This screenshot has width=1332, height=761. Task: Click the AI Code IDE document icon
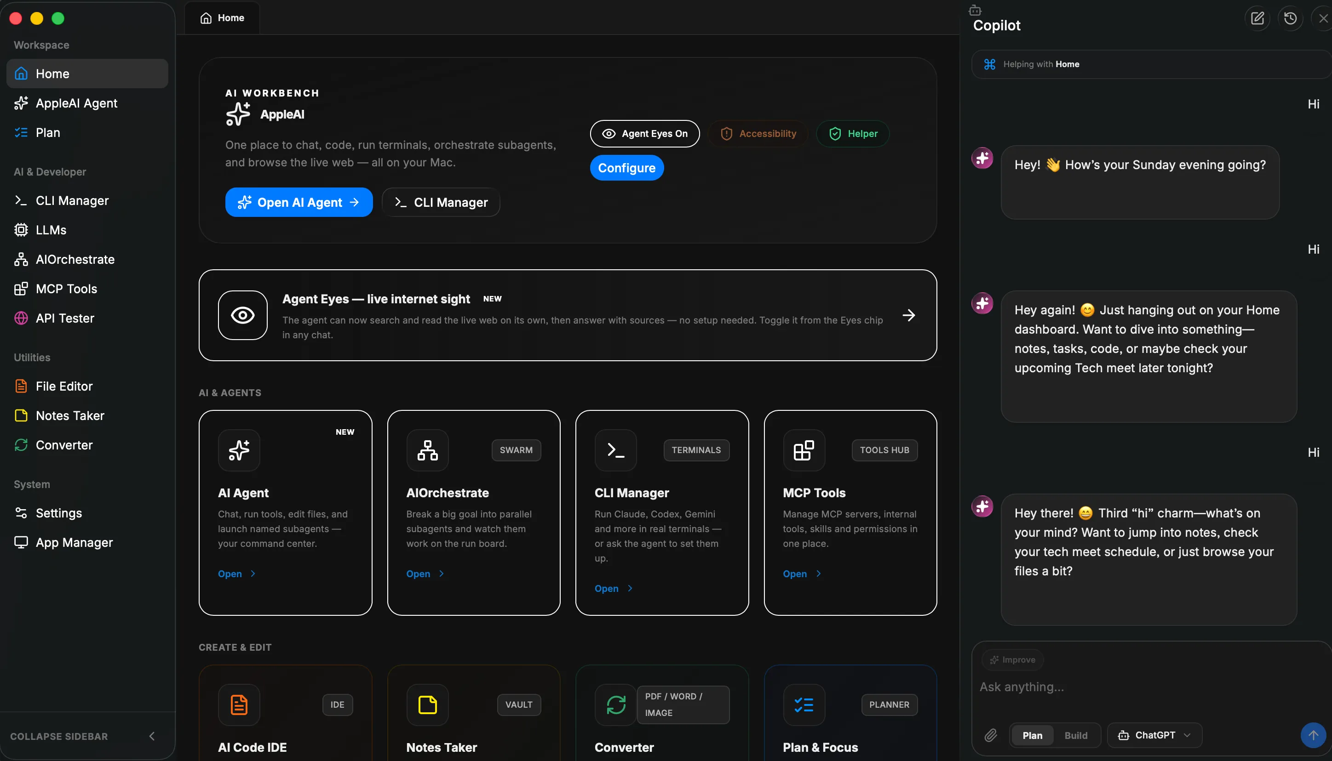point(239,704)
